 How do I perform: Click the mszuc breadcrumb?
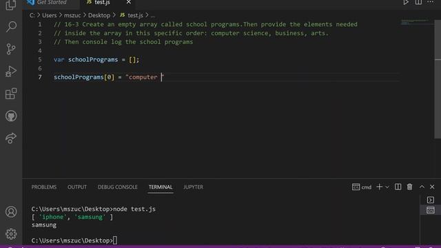[x=72, y=15]
